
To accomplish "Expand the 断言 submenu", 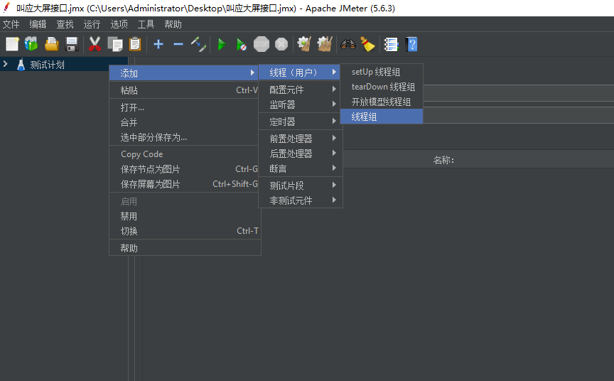I will 301,168.
